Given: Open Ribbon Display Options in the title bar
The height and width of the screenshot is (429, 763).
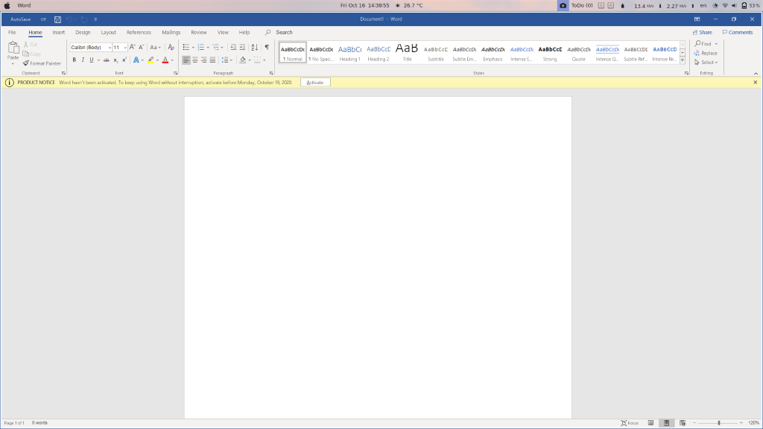Looking at the screenshot, I should pos(697,19).
